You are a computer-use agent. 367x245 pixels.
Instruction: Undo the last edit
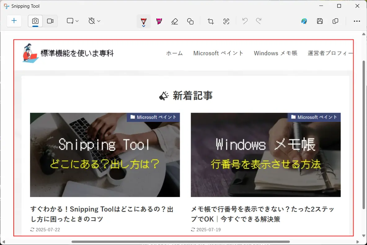245,21
